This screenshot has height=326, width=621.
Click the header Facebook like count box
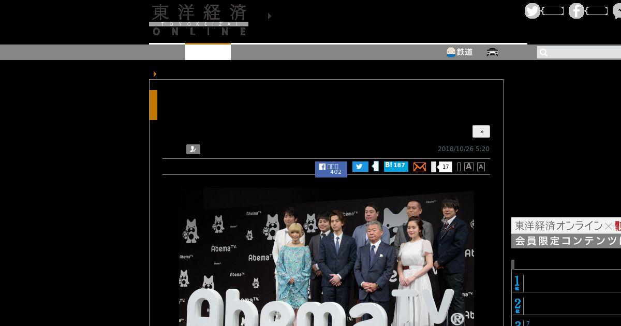click(x=597, y=11)
